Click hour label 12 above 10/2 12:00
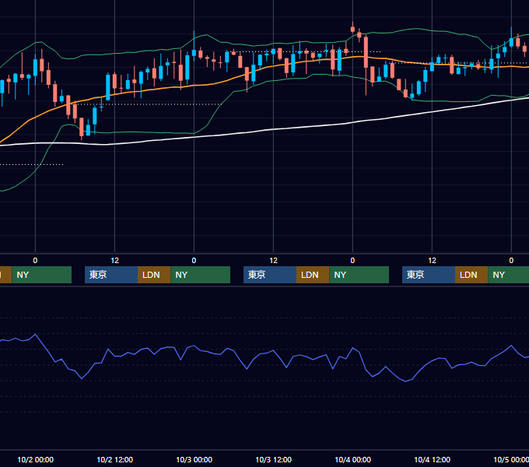The width and height of the screenshot is (529, 467). [x=114, y=260]
